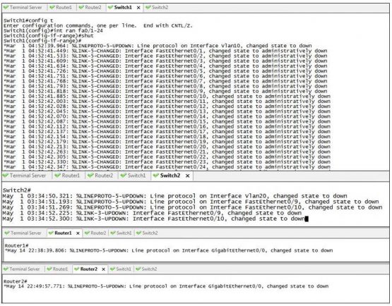The height and width of the screenshot is (306, 392).
Task: Click the FastEthernet0/12 administratively down log line
Action: 167,106
